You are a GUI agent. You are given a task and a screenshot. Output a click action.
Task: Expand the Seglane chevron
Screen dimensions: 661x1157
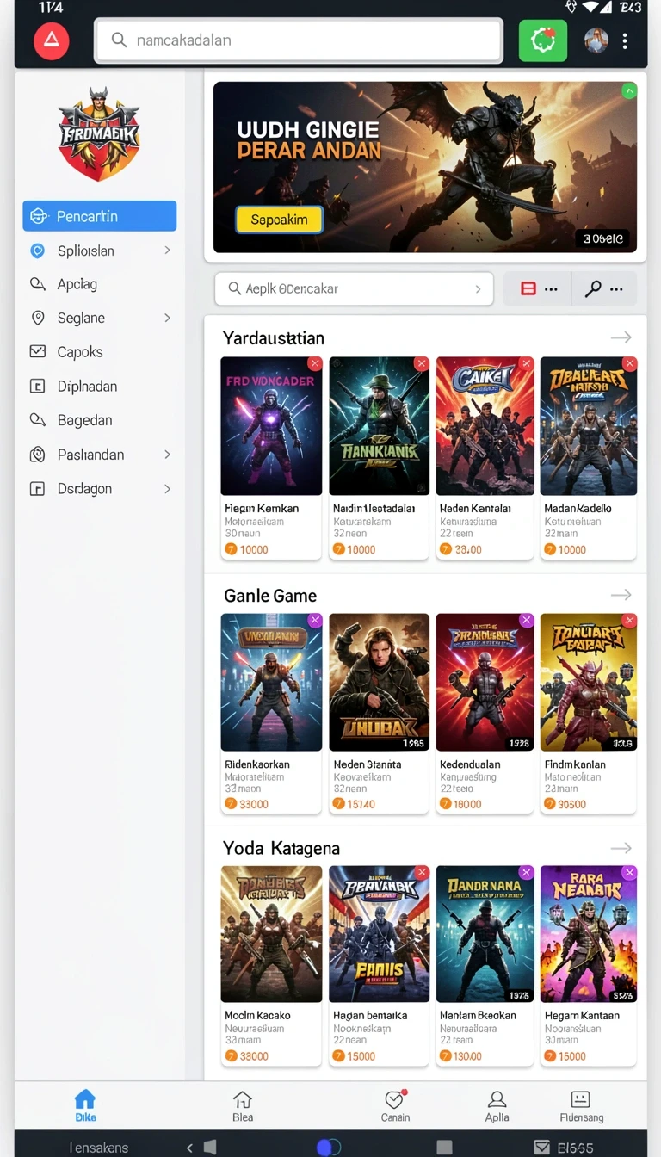coord(167,318)
